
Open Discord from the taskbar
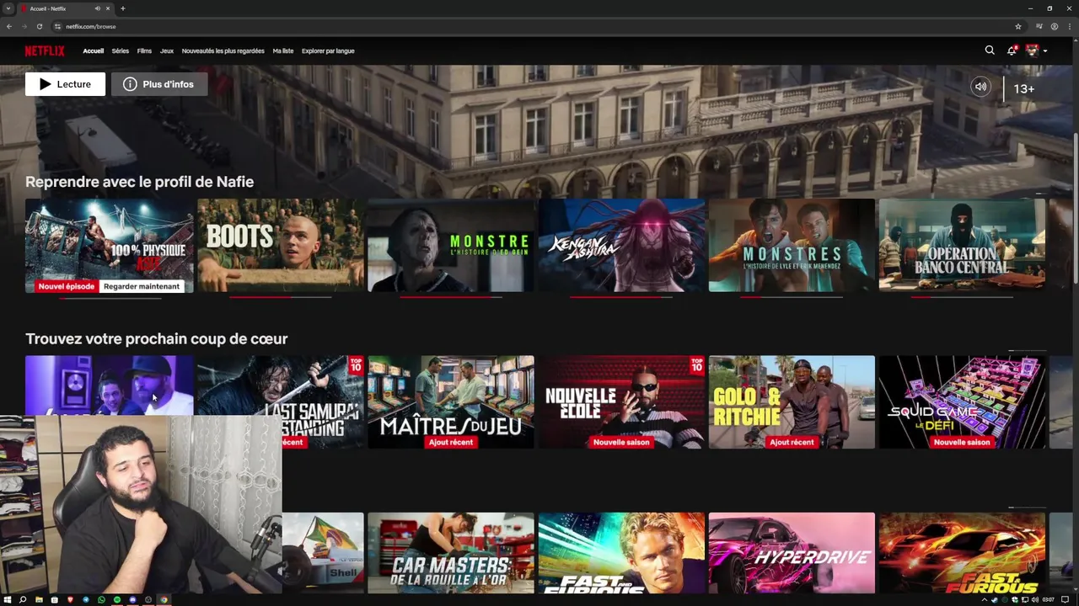(132, 600)
